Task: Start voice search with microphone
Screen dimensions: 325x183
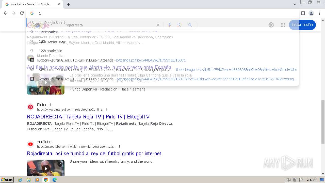Action: tap(169, 25)
